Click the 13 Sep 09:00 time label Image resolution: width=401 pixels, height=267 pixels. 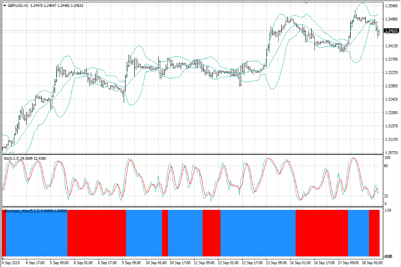[x=276, y=263]
